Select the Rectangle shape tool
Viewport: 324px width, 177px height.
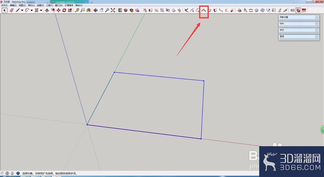(x=37, y=10)
